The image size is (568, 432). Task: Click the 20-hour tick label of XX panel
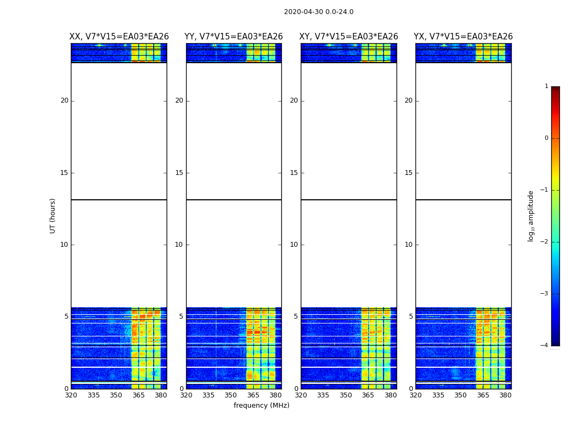[x=64, y=100]
